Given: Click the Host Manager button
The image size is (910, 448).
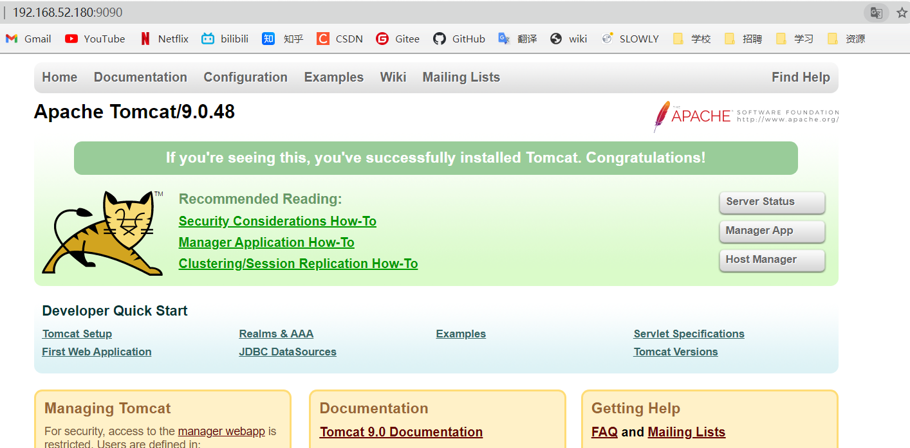Looking at the screenshot, I should 772,260.
